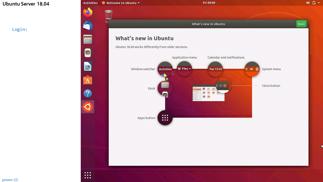Click the battery icon in top bar

314,3
